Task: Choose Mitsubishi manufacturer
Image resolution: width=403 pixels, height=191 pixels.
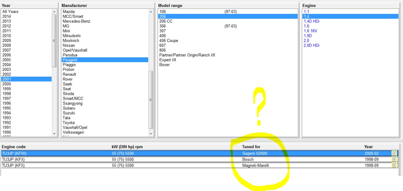Action: coord(71,36)
